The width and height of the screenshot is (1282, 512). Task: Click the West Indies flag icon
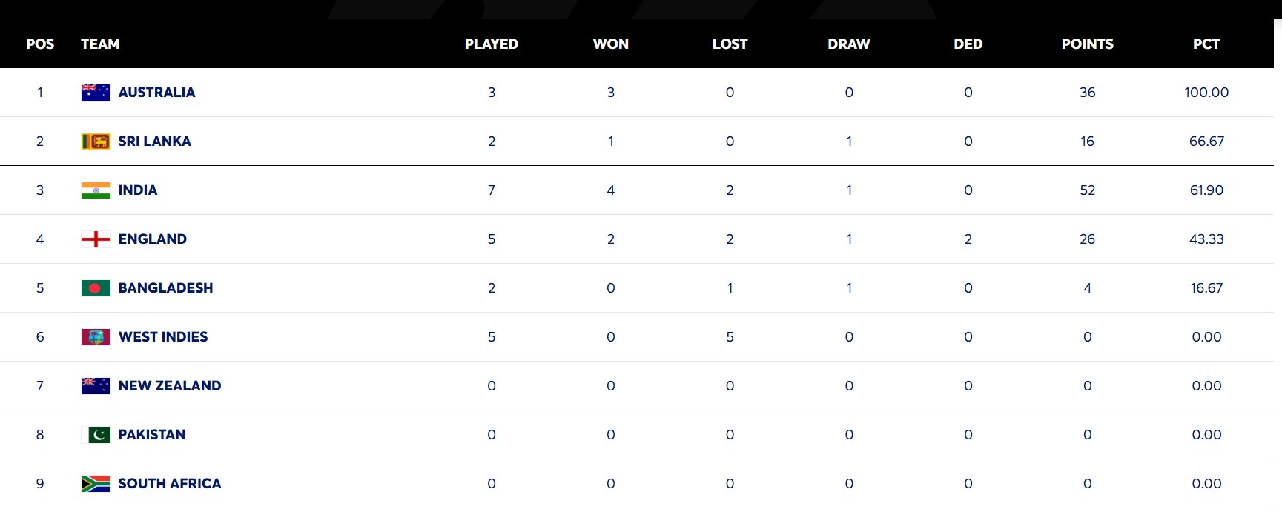[96, 337]
